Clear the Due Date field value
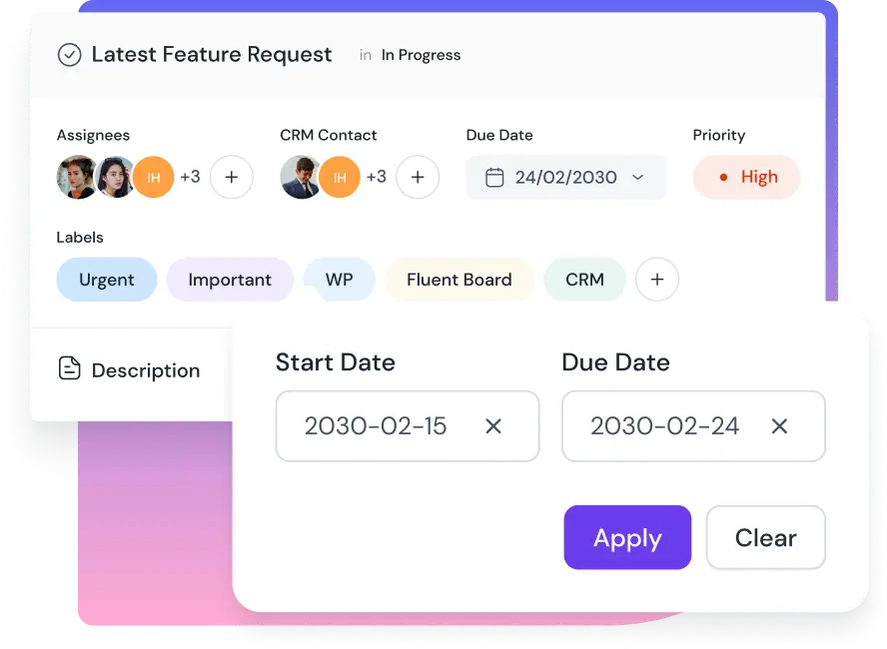887x649 pixels. click(779, 426)
